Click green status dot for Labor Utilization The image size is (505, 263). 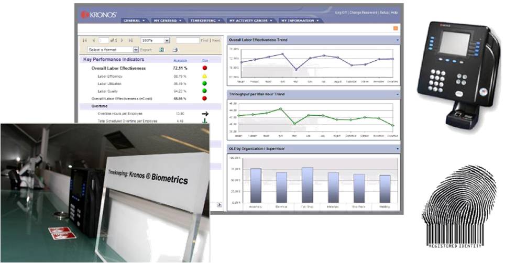tap(204, 84)
